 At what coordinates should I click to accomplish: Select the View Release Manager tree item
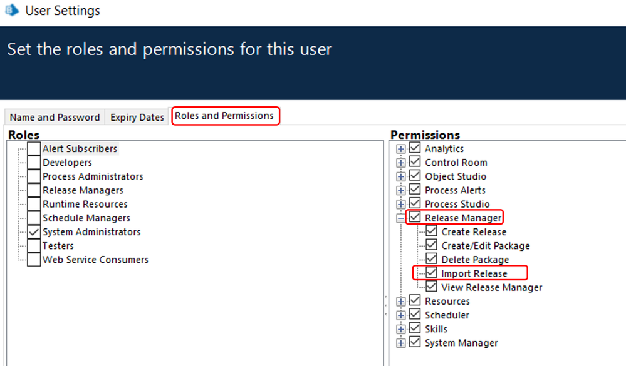[x=491, y=288]
